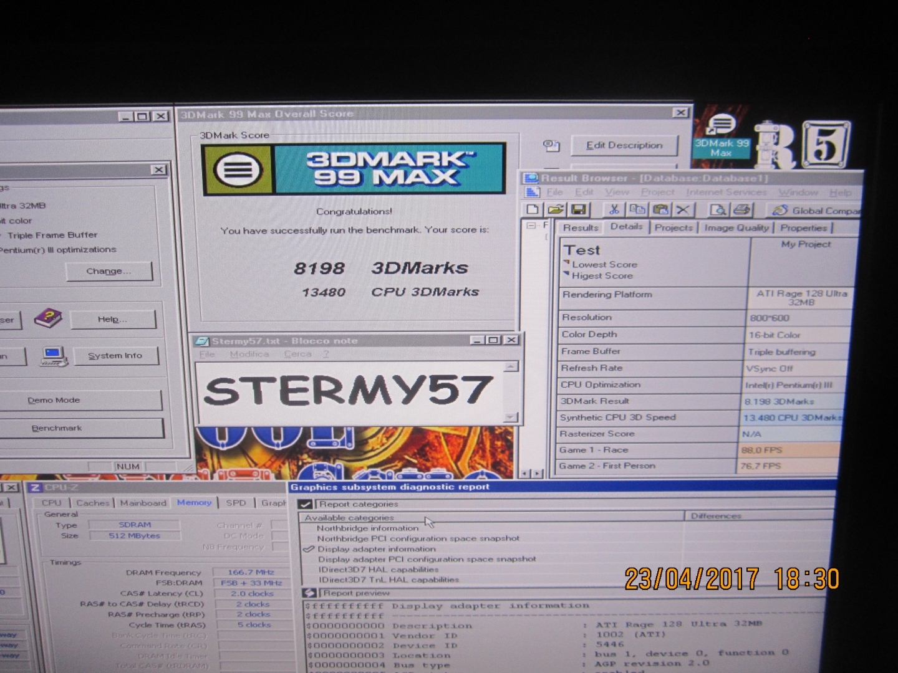This screenshot has width=898, height=673.
Task: Open Internet Services menu
Action: tap(727, 193)
